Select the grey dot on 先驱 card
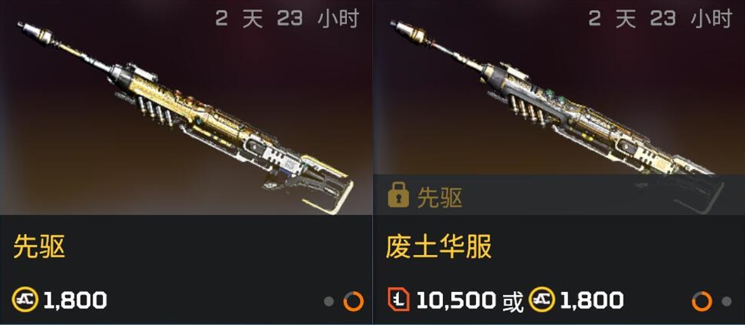 [329, 301]
